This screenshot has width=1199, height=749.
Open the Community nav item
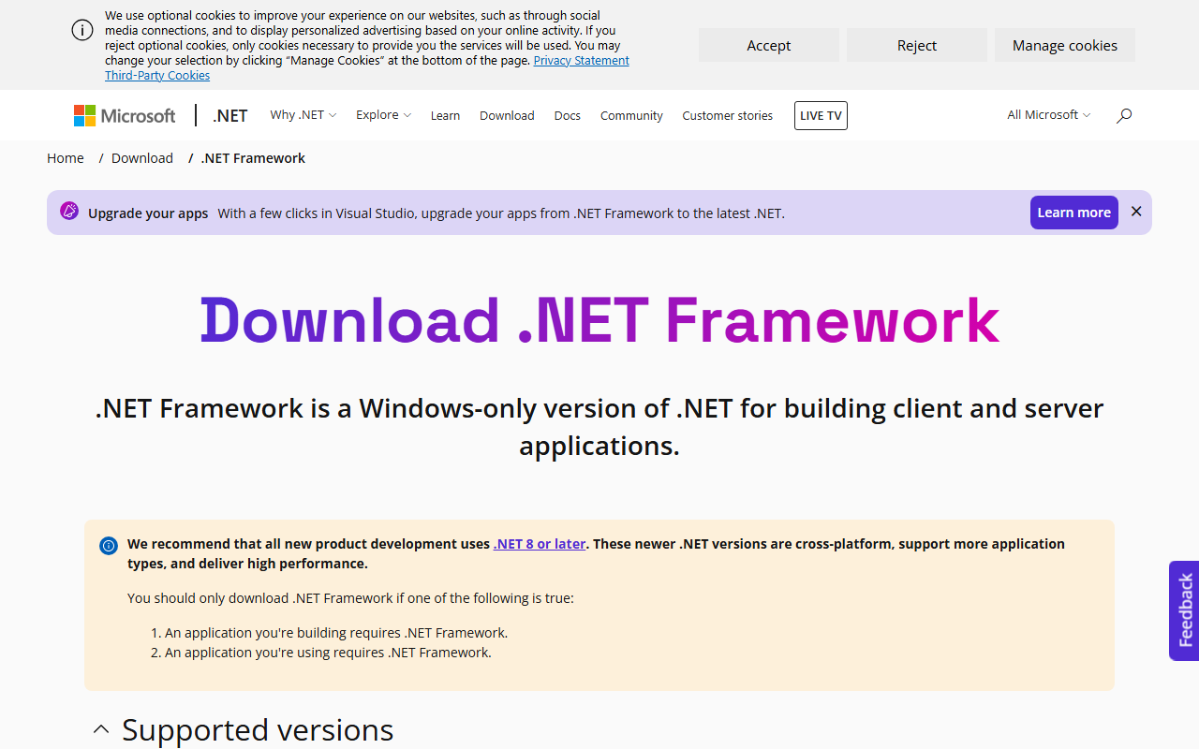(631, 116)
